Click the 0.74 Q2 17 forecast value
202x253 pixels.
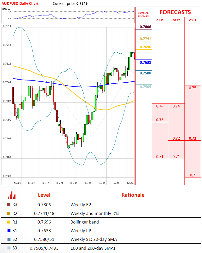point(176,106)
